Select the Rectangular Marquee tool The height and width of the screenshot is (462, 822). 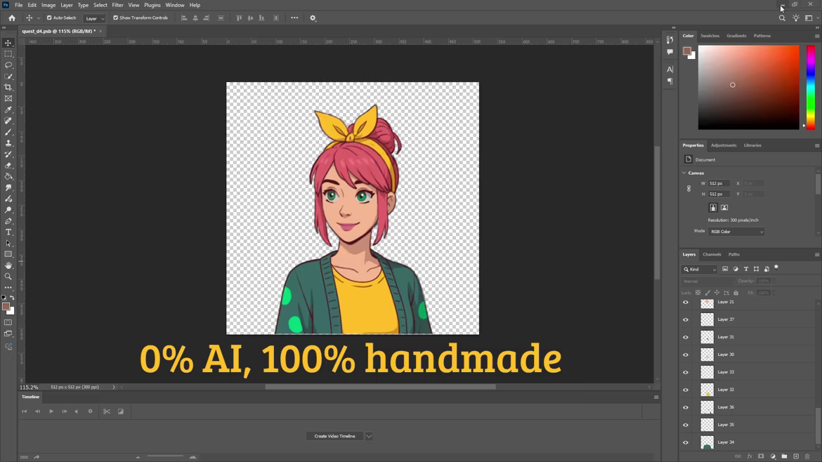(8, 54)
